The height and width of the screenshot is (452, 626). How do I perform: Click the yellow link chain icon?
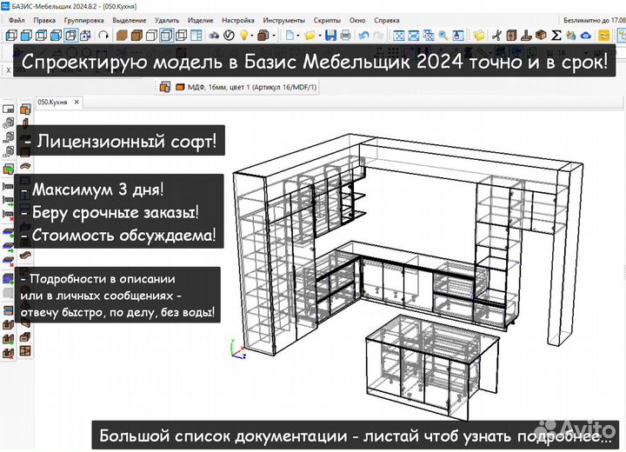coord(603,36)
